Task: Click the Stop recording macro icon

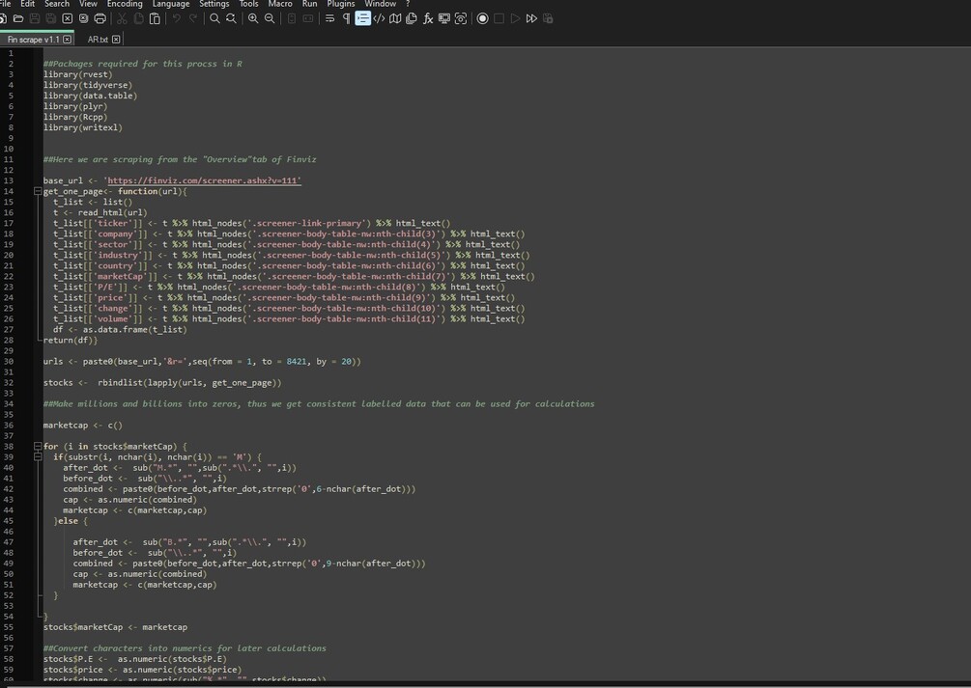Action: 500,18
